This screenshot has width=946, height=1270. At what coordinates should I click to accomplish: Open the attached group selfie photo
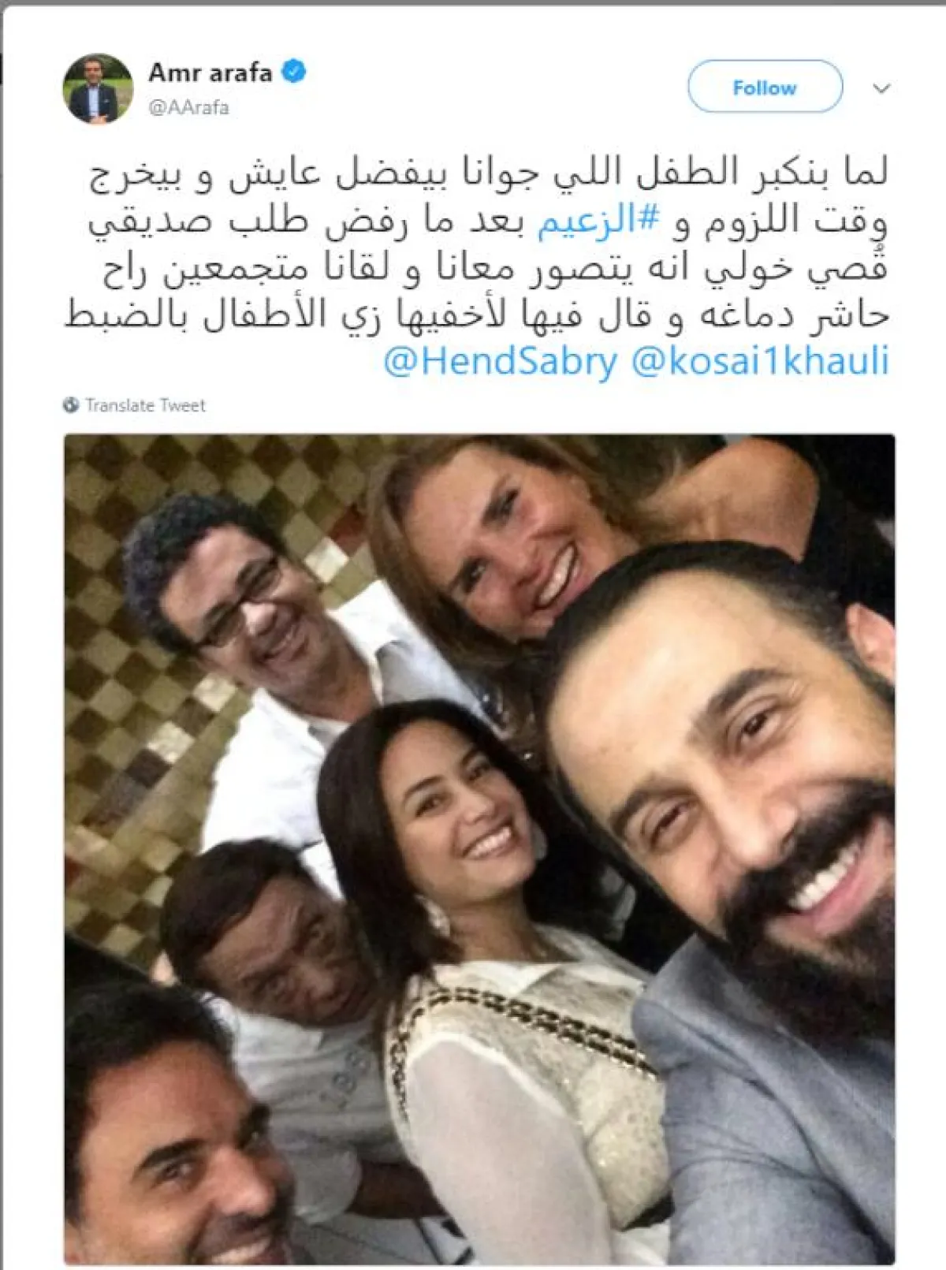click(479, 849)
